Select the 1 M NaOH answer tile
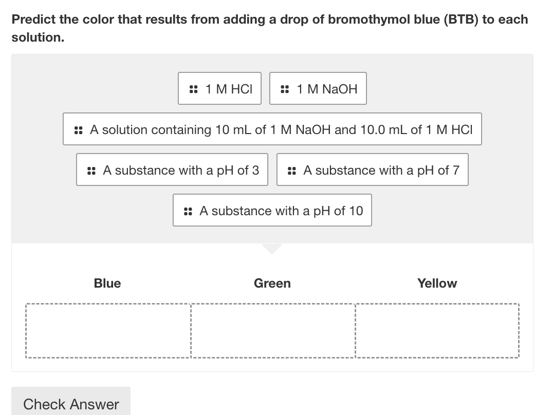The width and height of the screenshot is (553, 415). point(318,88)
